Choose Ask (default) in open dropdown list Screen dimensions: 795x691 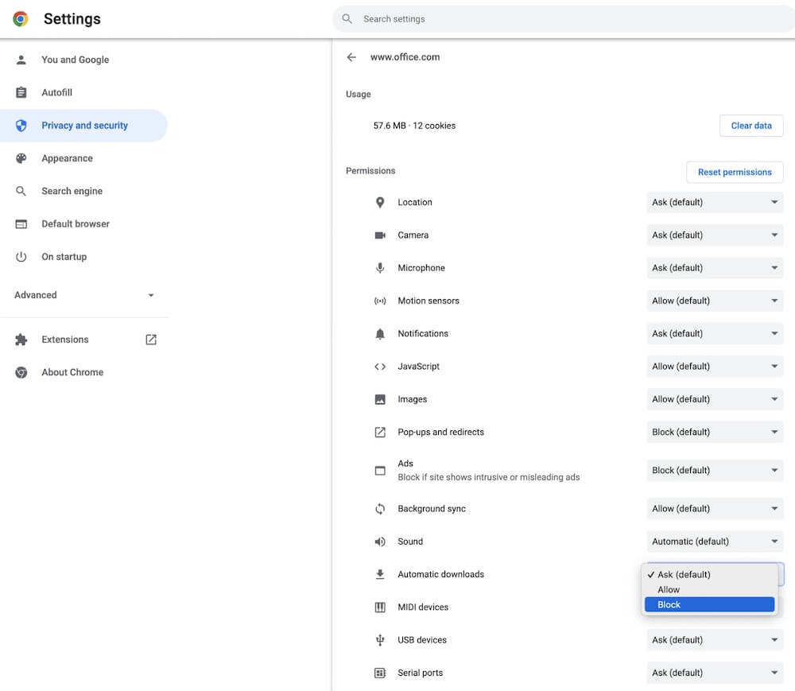(709, 574)
